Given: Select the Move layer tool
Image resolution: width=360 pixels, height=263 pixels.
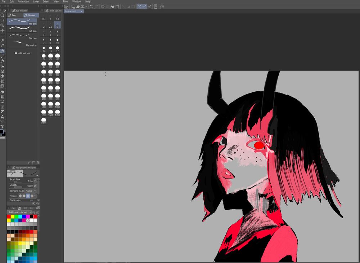Looking at the screenshot, I should (x=2, y=30).
